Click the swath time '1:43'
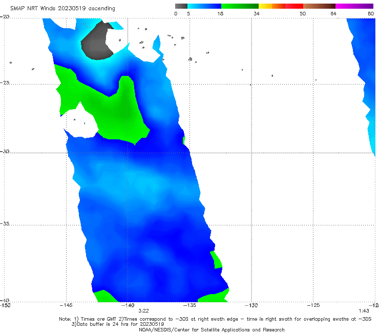 point(364,311)
